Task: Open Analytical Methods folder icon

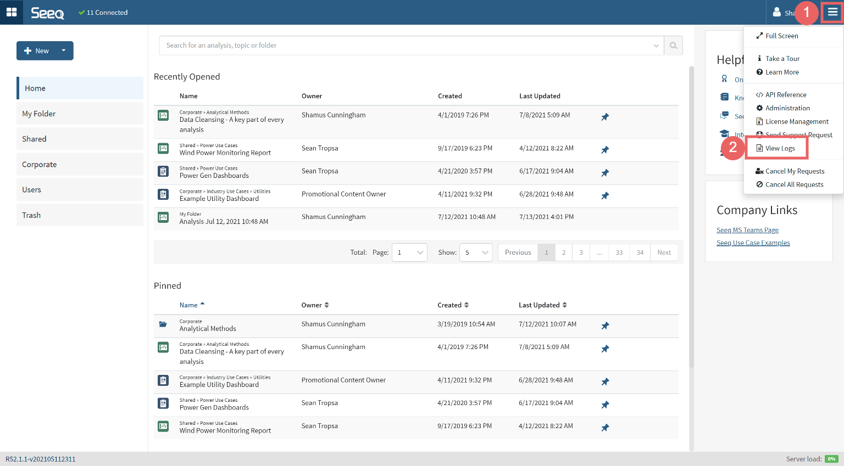Action: point(163,324)
